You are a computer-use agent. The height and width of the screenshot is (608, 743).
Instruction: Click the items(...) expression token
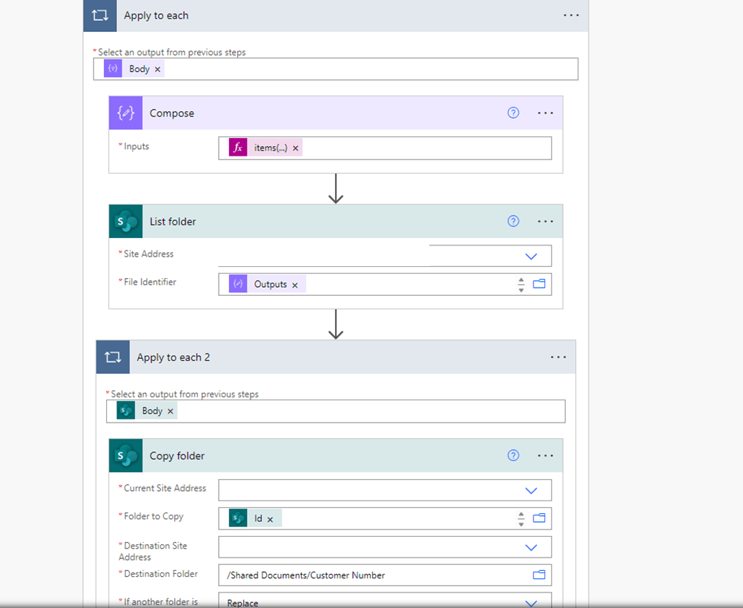click(x=265, y=148)
